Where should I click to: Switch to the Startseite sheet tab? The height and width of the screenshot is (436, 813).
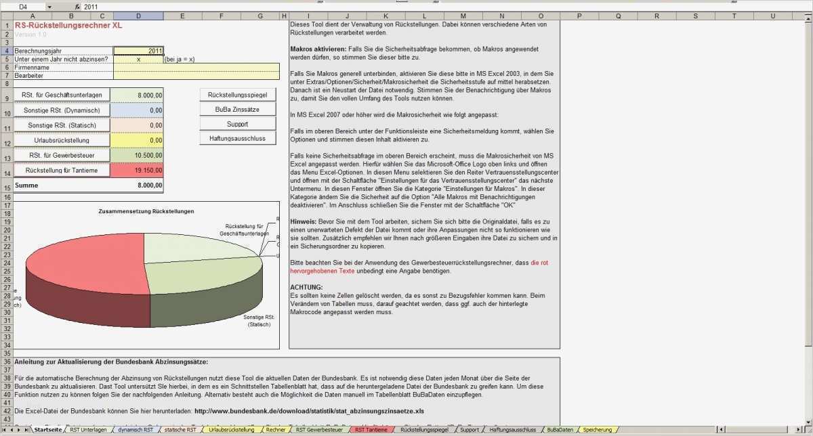pos(49,430)
